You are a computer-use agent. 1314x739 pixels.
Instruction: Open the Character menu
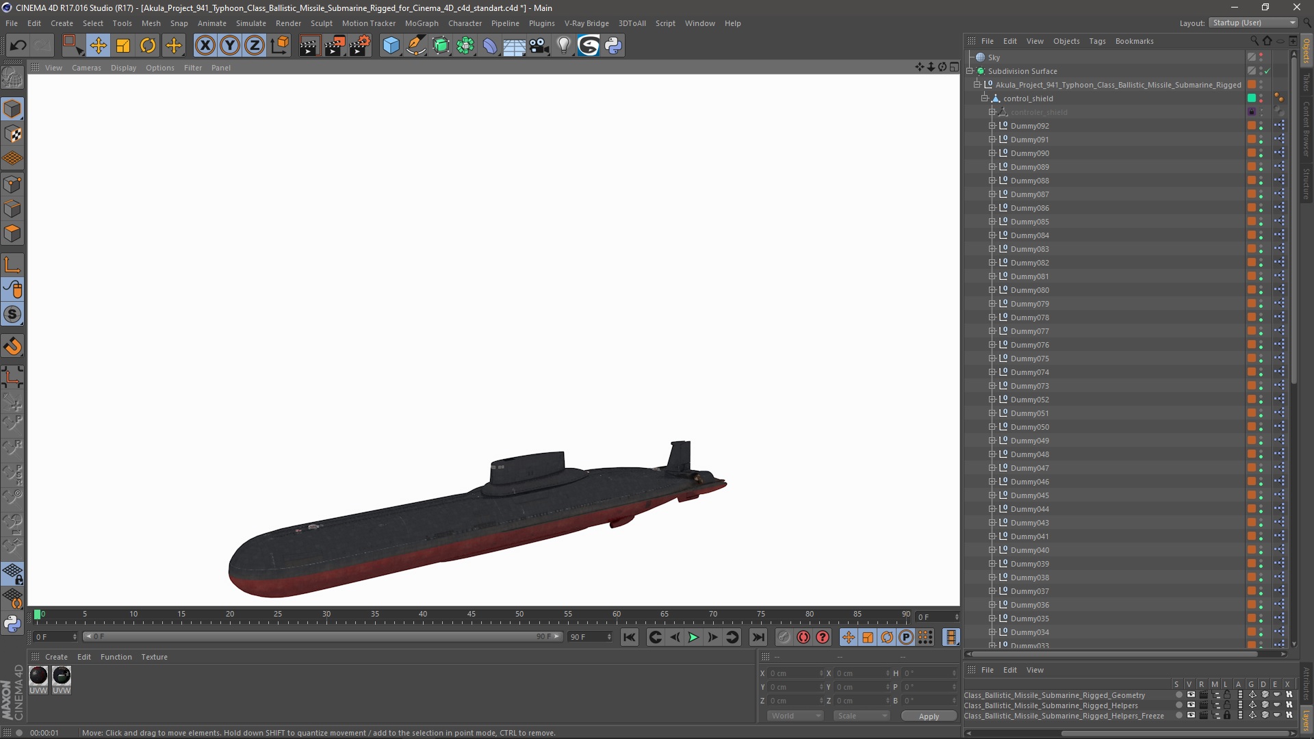tap(465, 23)
